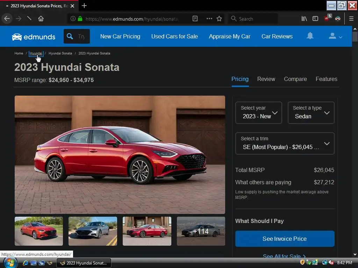This screenshot has width=358, height=268.
Task: Open Car Reviews menu
Action: click(277, 36)
